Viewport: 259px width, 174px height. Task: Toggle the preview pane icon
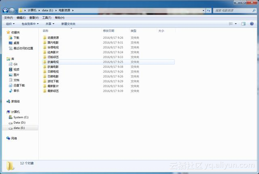pos(244,24)
